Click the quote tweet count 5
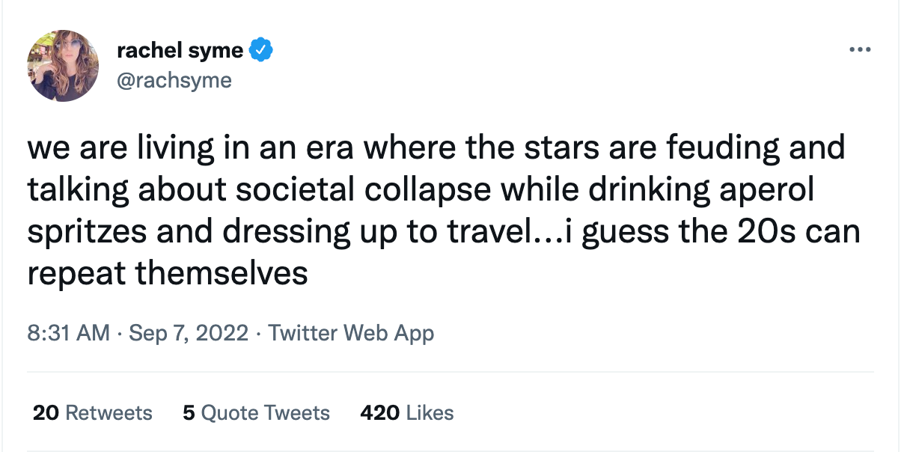The image size is (910, 452). [189, 413]
